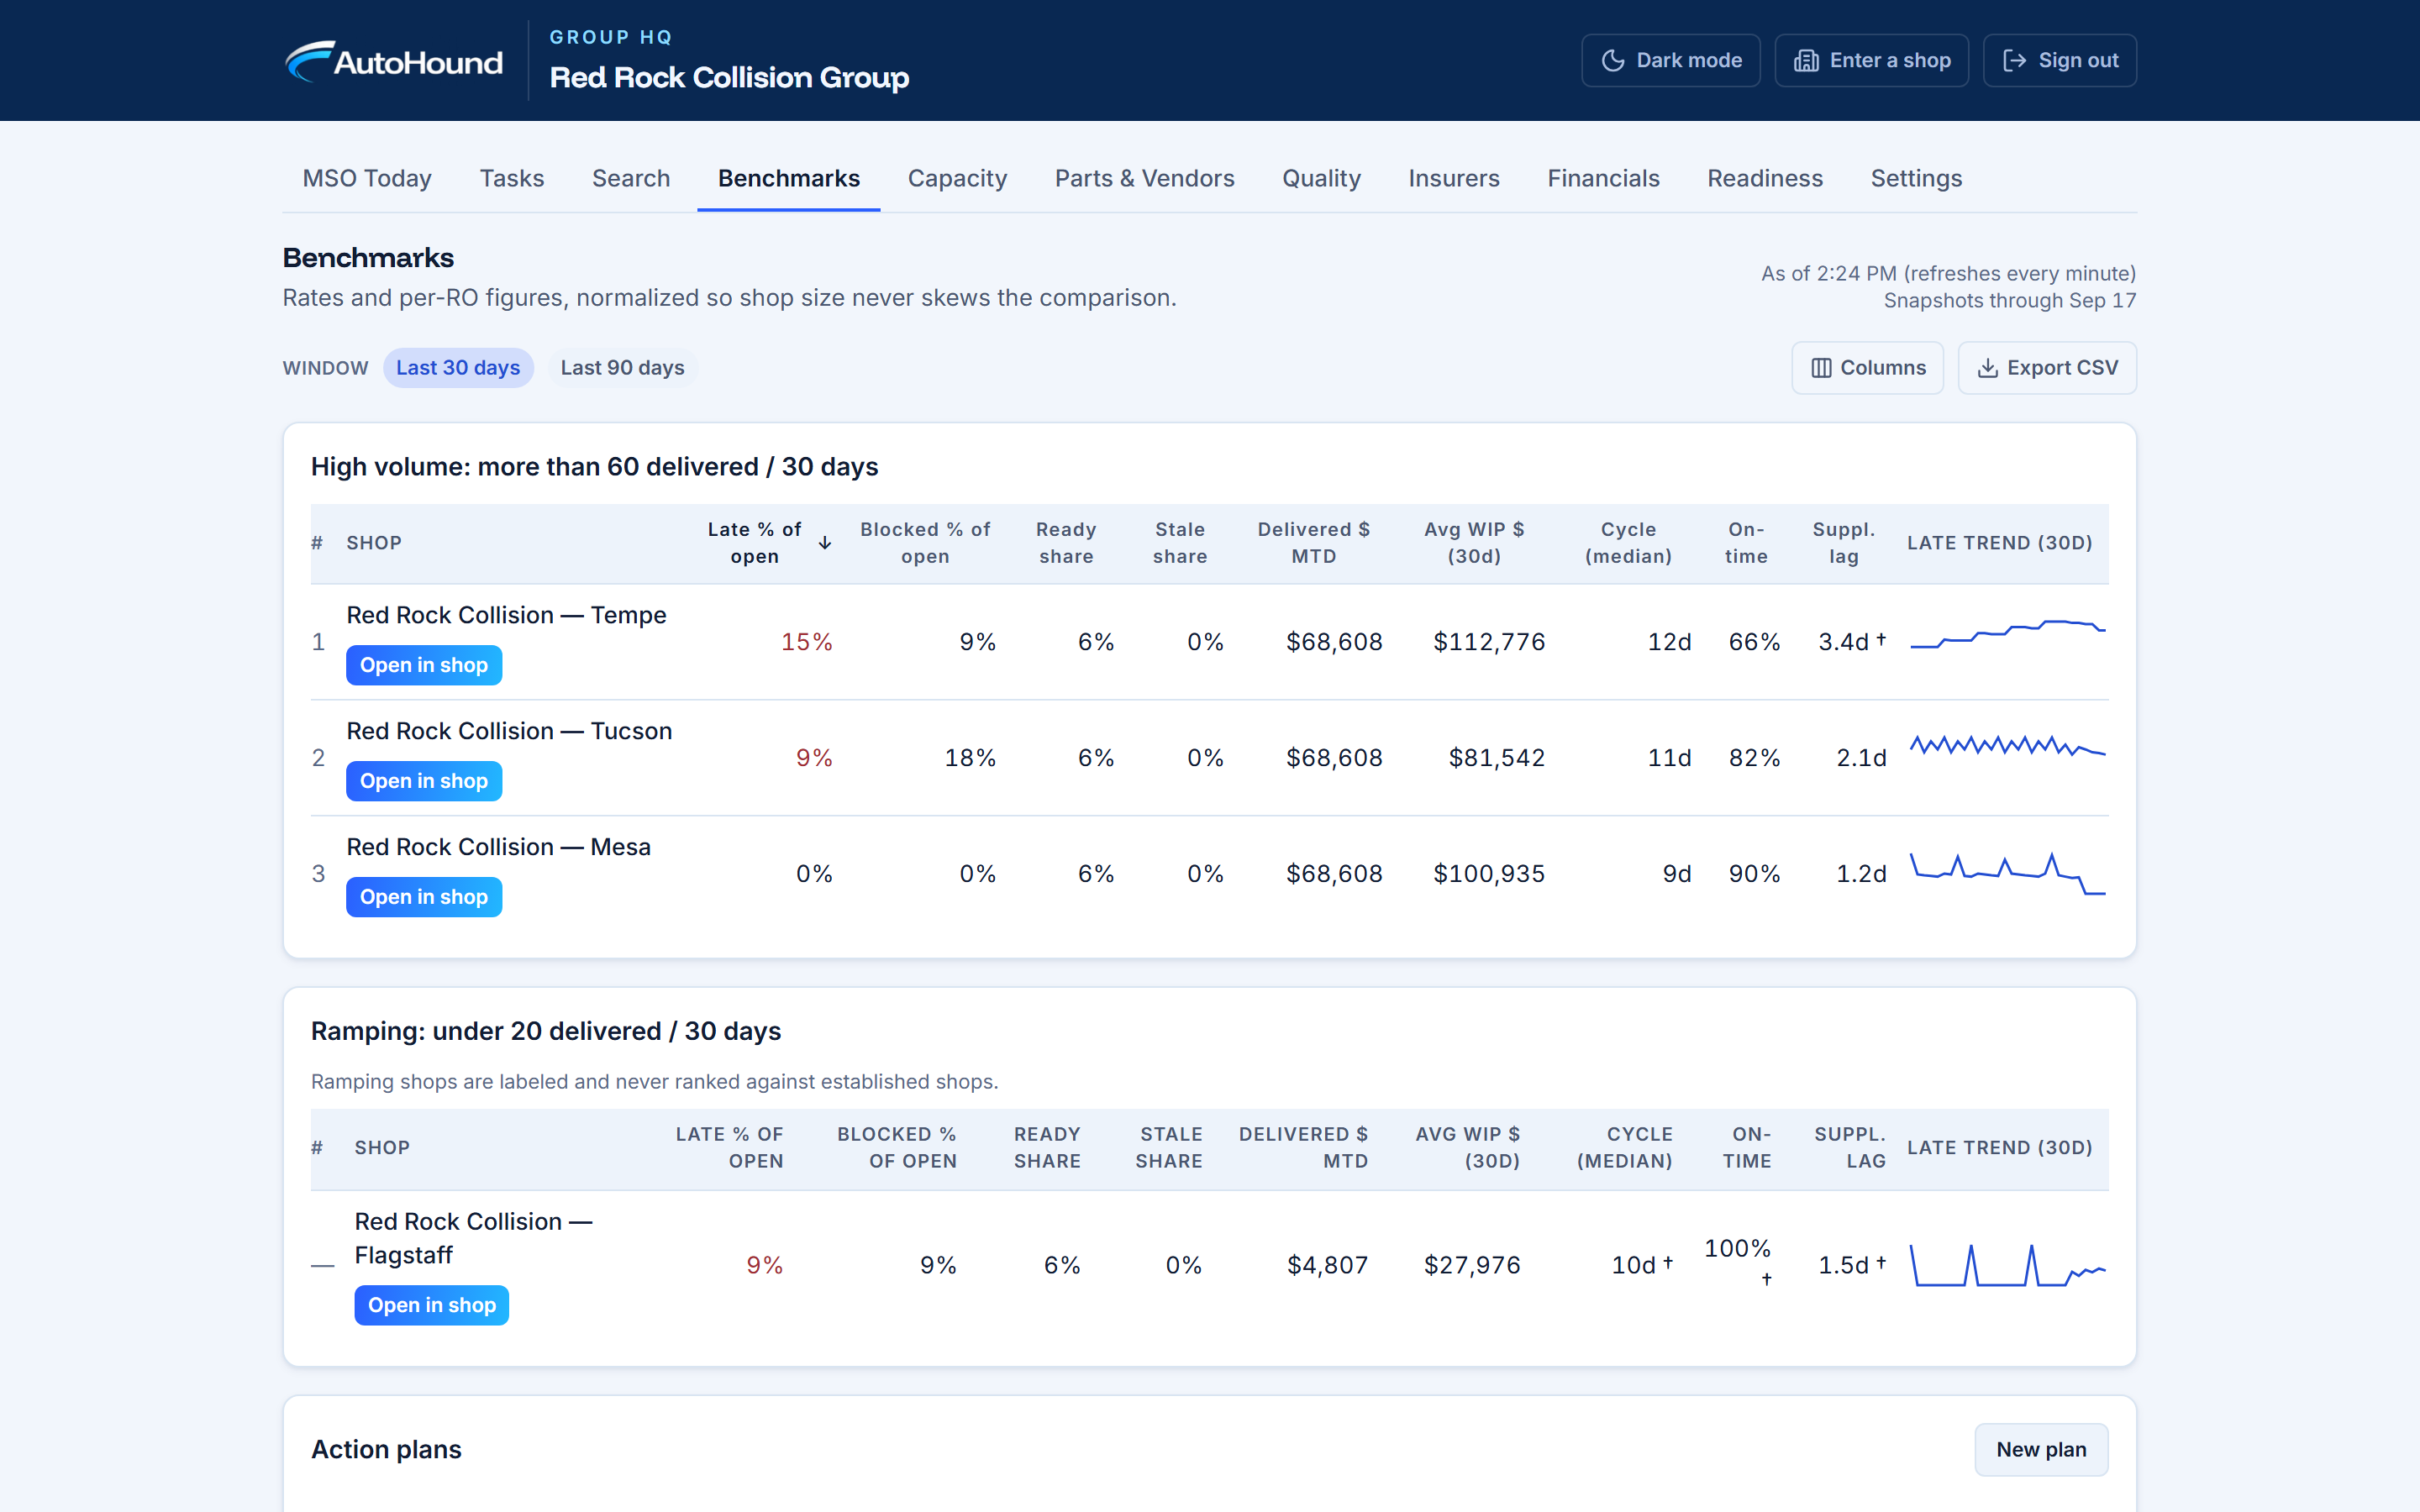Image resolution: width=2420 pixels, height=1512 pixels.
Task: Click Red Rock Collision — Flagstaff name
Action: (473, 1238)
